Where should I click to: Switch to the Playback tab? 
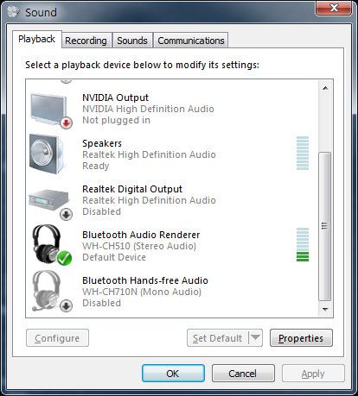coord(37,39)
